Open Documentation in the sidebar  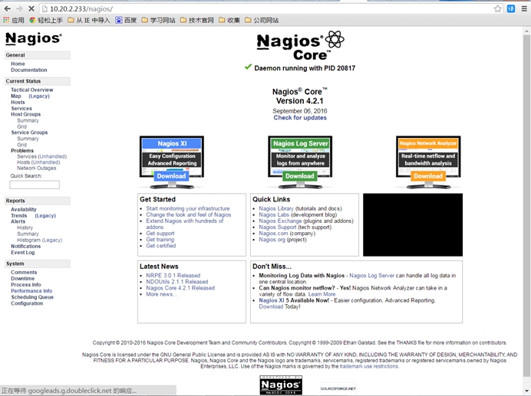coord(29,70)
